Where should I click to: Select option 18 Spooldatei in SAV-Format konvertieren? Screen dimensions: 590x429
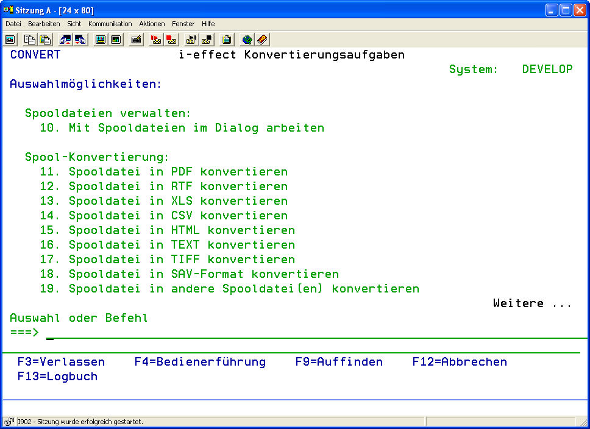[190, 274]
